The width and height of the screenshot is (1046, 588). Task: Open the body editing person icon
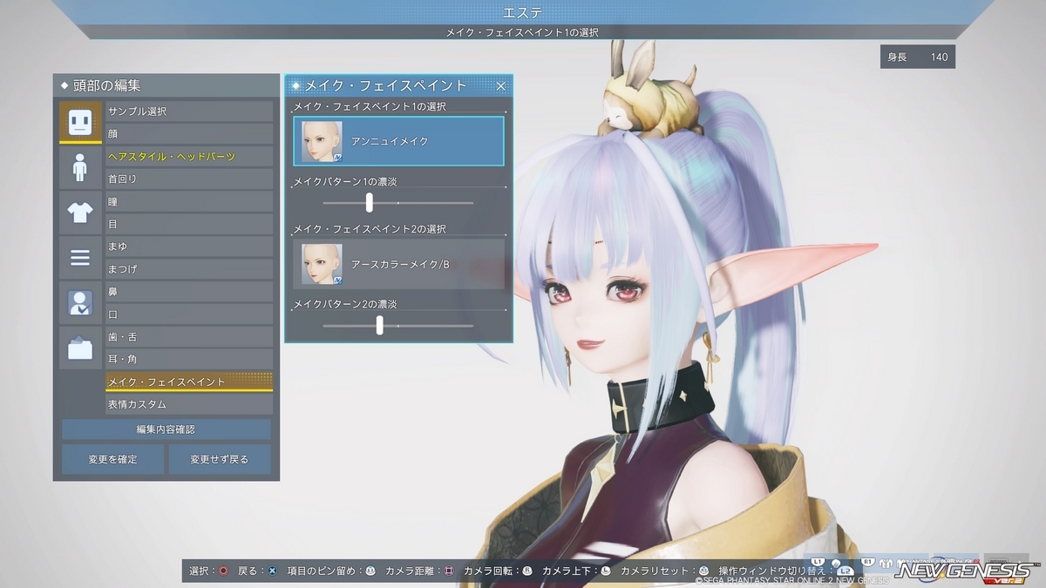(x=80, y=166)
